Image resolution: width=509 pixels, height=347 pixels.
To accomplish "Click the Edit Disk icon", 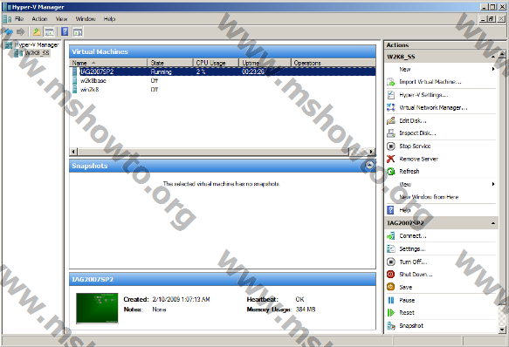I will 391,120.
